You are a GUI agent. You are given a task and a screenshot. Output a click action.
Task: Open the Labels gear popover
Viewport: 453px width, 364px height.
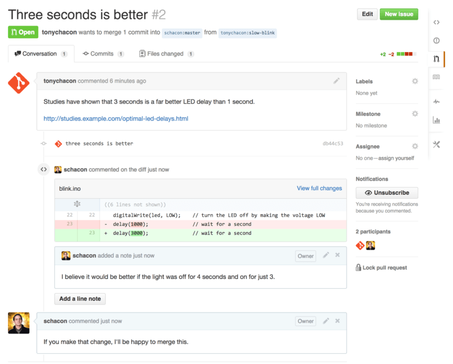point(416,81)
